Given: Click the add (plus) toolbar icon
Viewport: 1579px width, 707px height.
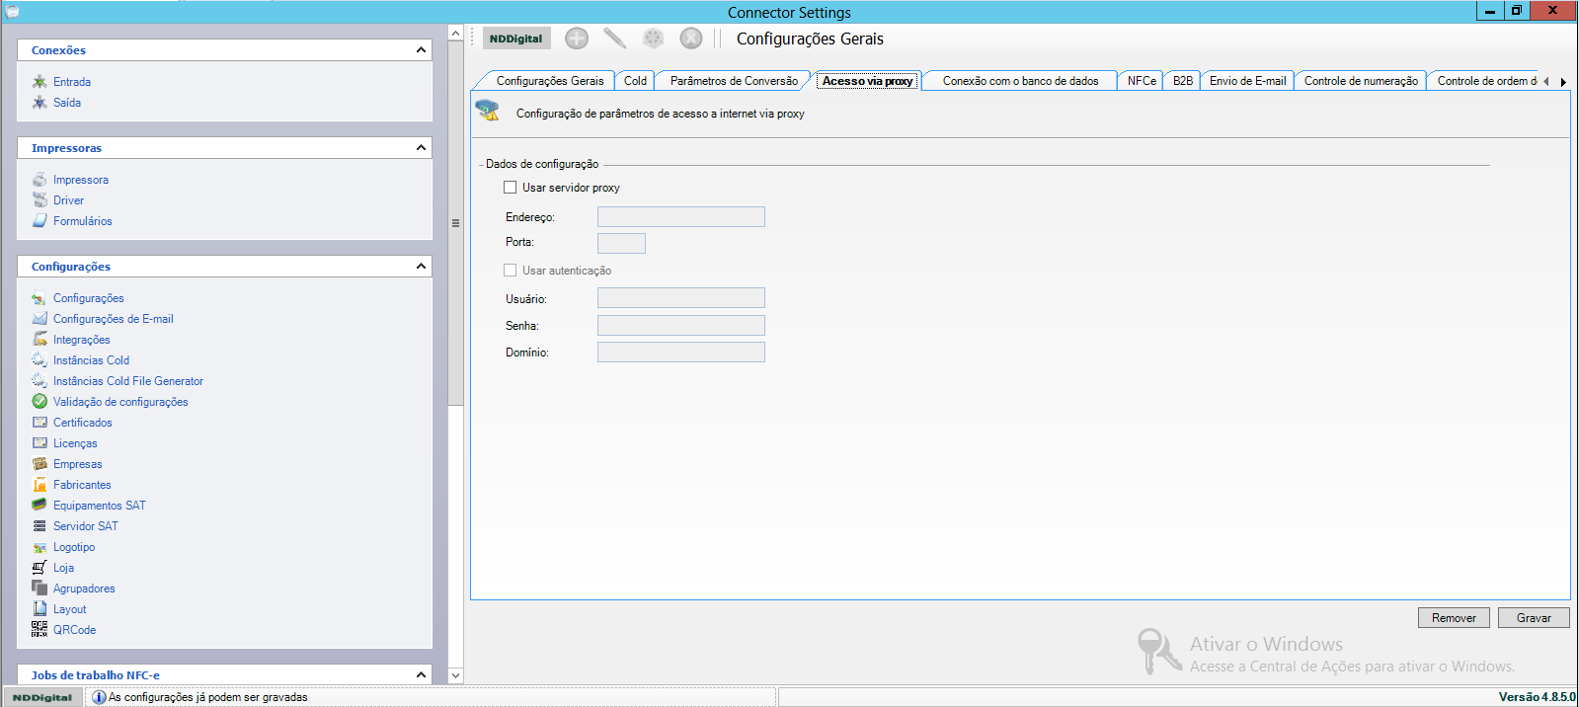Looking at the screenshot, I should (x=577, y=39).
